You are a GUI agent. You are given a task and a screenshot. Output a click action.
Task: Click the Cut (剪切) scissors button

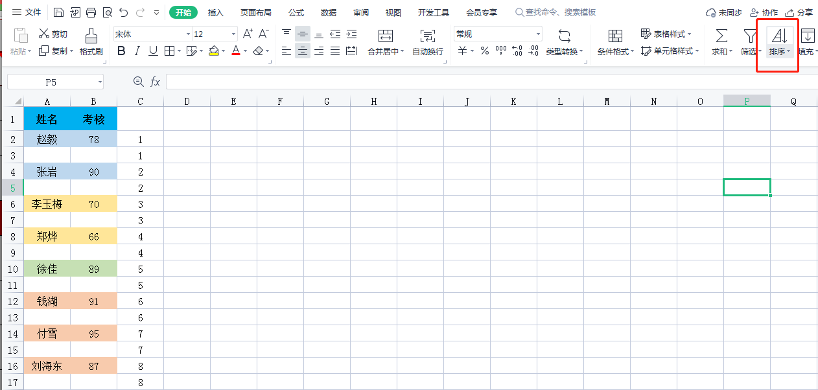point(53,34)
